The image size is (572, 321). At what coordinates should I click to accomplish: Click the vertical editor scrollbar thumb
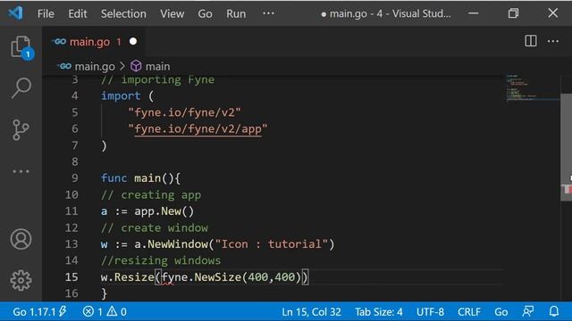pos(566,147)
